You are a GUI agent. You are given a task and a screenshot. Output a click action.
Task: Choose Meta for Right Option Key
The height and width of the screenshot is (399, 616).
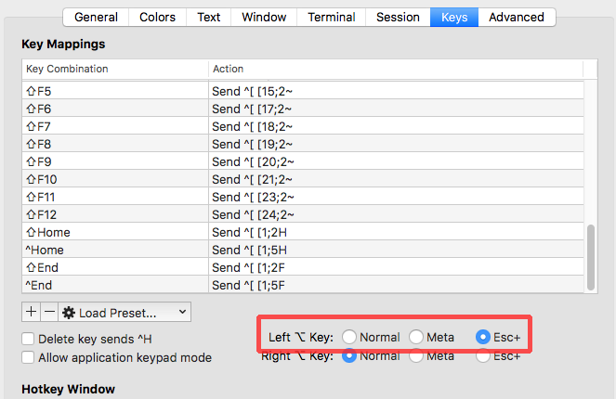[x=416, y=356]
